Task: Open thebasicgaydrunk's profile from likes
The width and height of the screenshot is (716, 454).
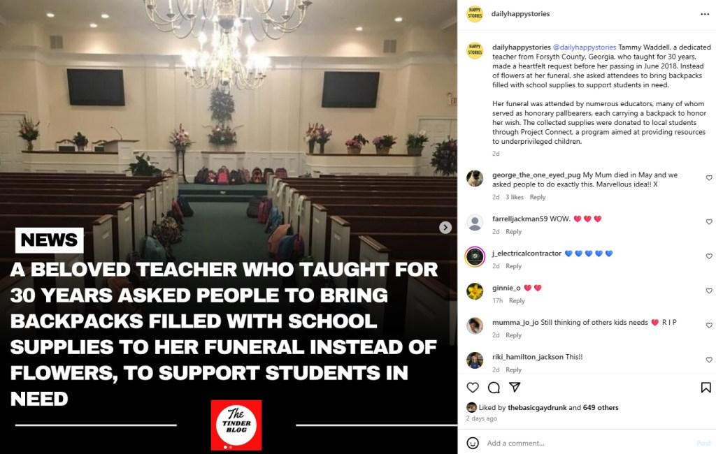Action: point(537,407)
